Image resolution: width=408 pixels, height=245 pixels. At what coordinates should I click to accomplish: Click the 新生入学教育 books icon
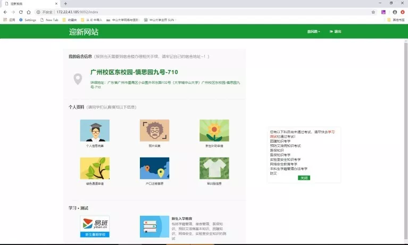tap(154, 226)
